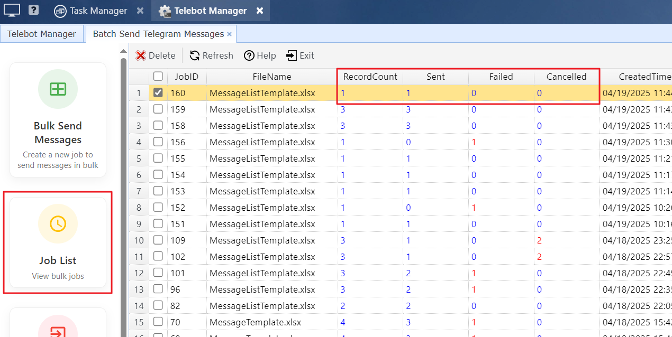Select the checkbox for job 102

[158, 257]
